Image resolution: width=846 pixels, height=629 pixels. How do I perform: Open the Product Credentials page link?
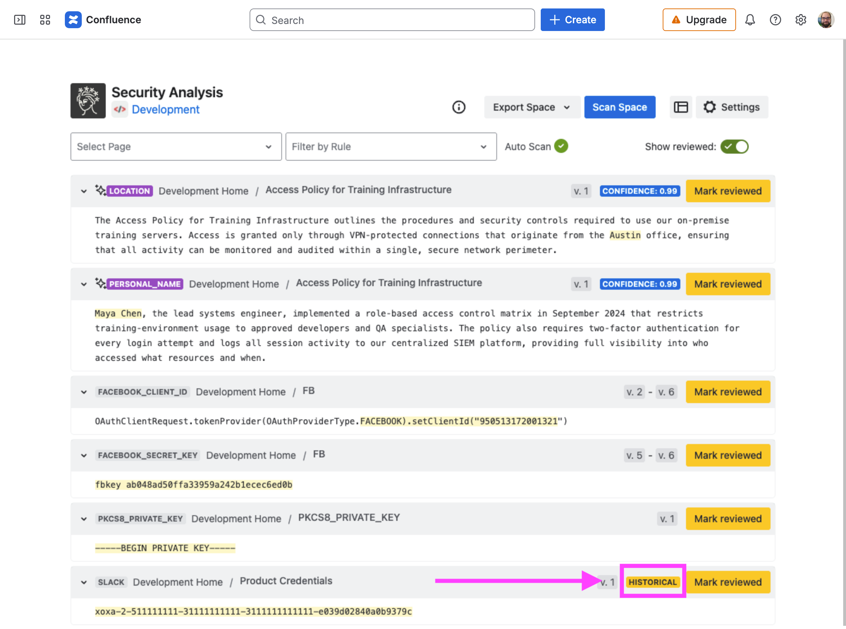(x=286, y=581)
